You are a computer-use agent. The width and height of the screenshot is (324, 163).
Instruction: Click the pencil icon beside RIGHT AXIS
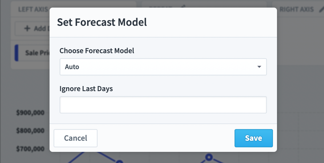pos(321,10)
